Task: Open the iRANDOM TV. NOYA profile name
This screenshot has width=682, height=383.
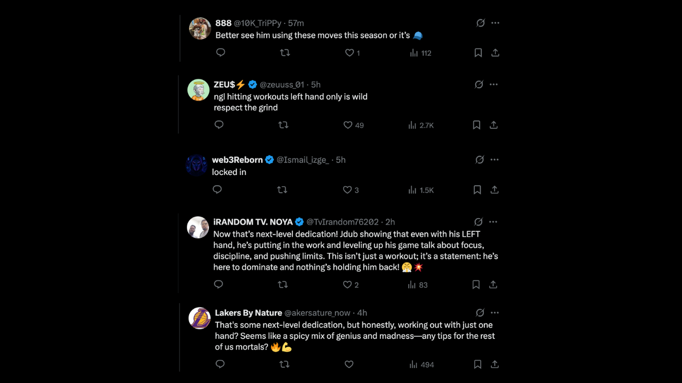Action: (x=253, y=222)
